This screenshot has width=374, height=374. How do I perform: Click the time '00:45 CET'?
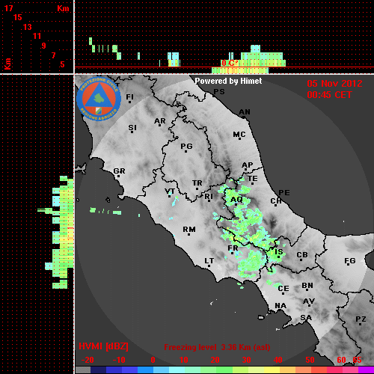[x=329, y=95]
